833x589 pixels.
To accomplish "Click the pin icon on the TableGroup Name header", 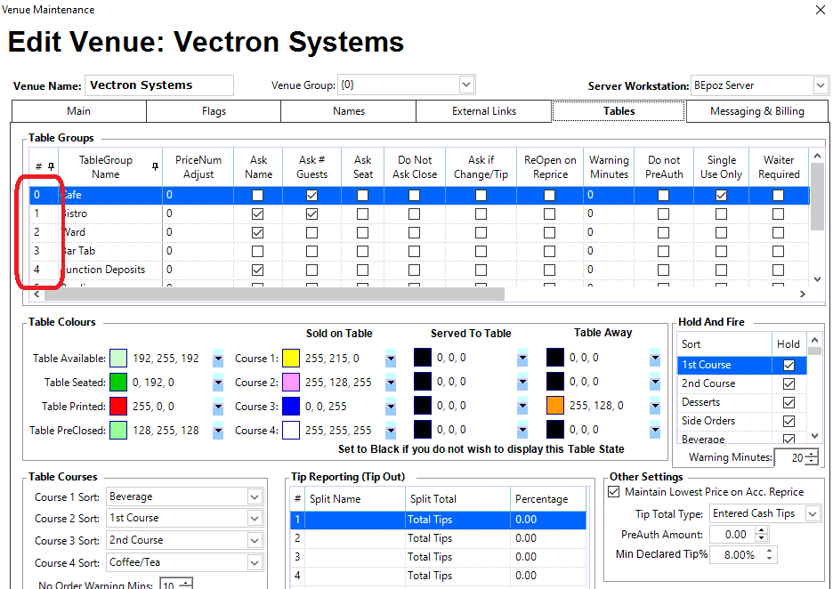I will 155,166.
